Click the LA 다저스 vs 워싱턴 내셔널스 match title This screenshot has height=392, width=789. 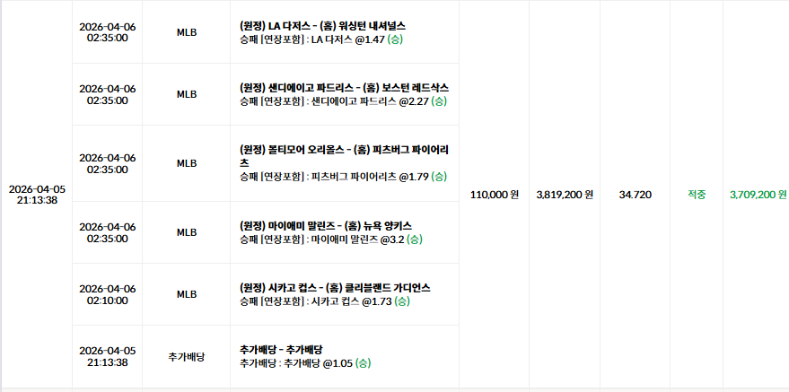pos(322,26)
